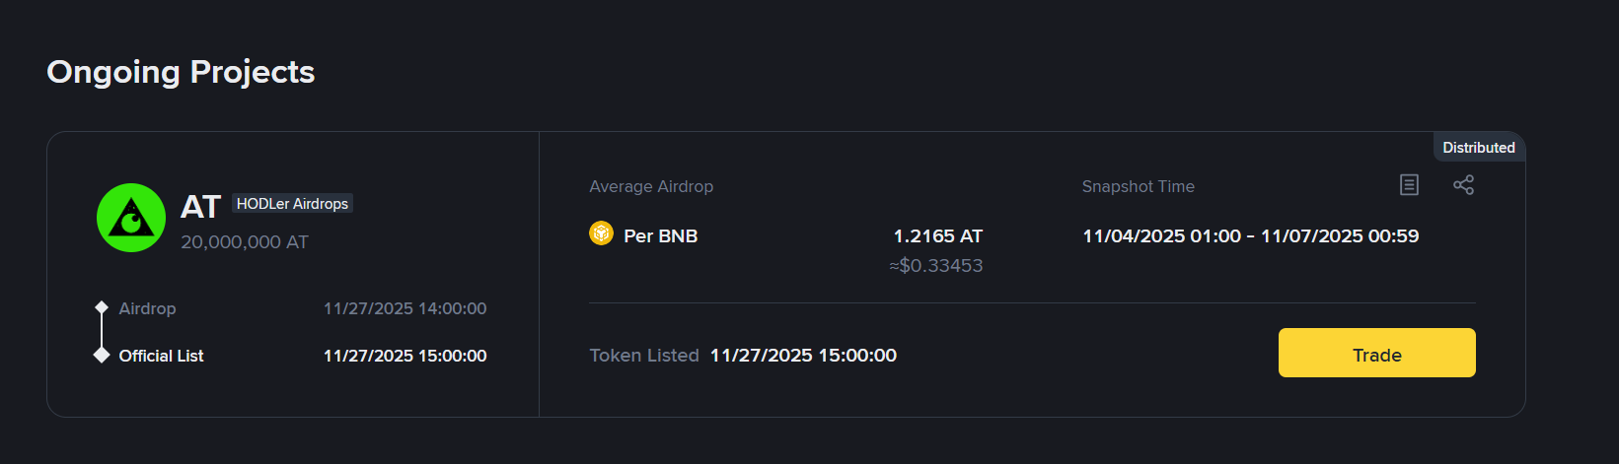Click the Official List timeline diamond marker

click(x=102, y=355)
